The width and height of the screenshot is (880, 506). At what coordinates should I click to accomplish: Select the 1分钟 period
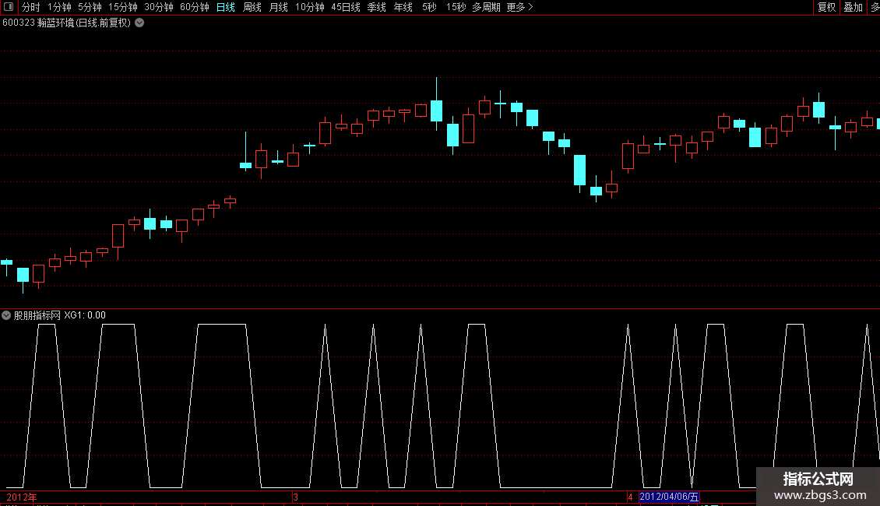tap(59, 7)
